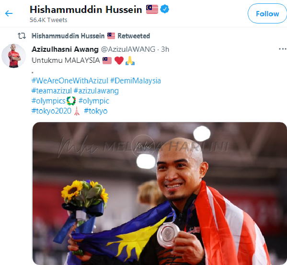Click the #tokyo hashtag
The image size is (287, 265).
tap(95, 111)
